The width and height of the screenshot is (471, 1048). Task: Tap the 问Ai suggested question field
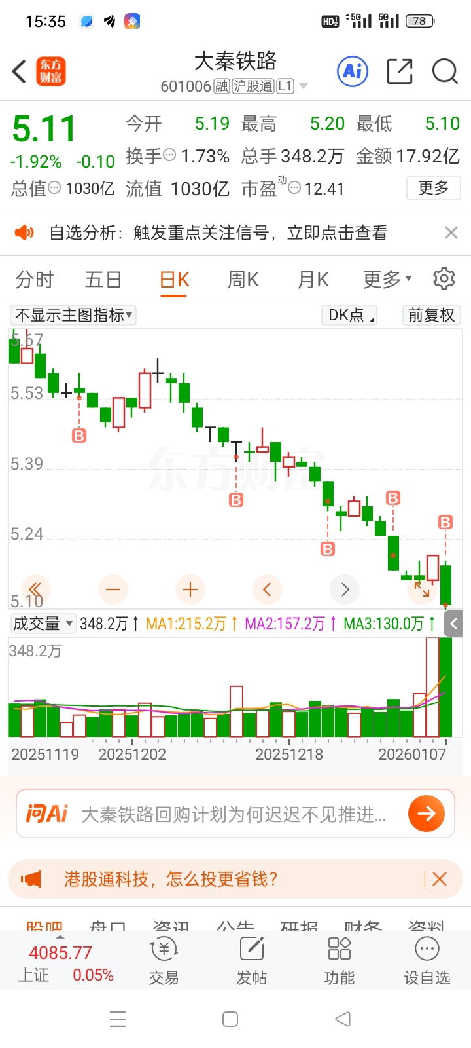click(x=235, y=814)
